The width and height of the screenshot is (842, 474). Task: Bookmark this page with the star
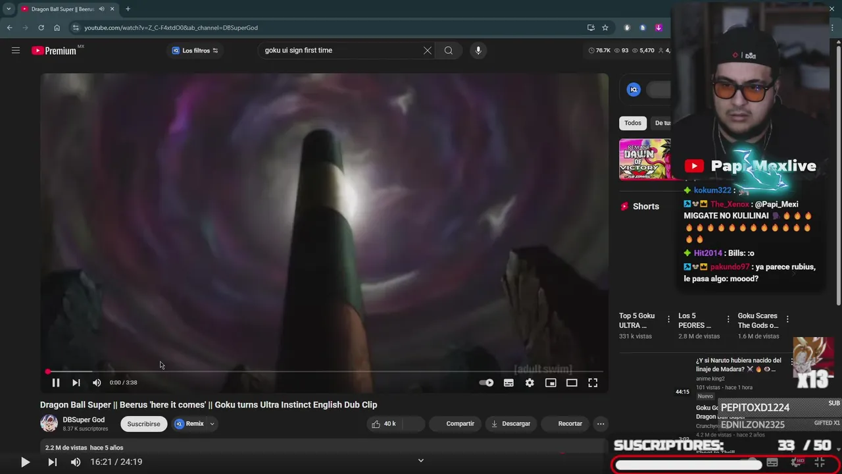tap(605, 28)
